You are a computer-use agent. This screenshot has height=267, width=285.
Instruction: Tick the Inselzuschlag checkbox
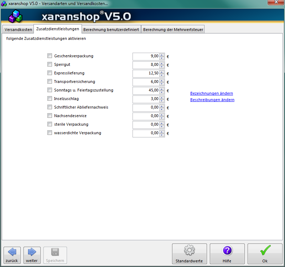(50, 99)
